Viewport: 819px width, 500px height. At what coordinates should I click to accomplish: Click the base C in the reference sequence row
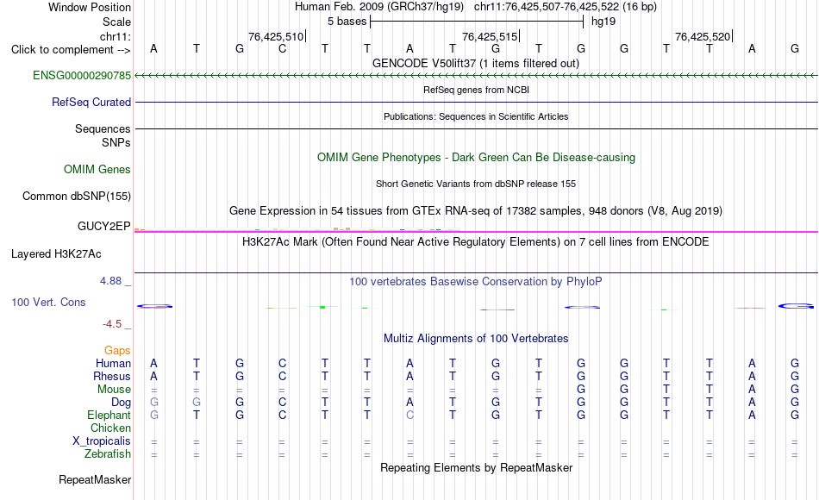[x=282, y=48]
